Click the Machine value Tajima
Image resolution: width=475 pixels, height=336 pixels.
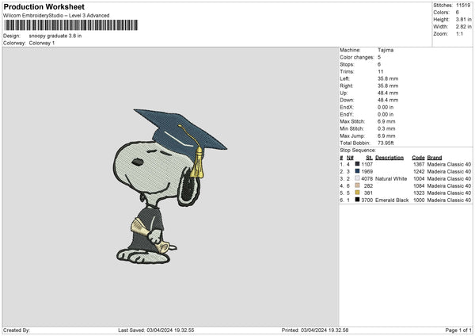386,50
